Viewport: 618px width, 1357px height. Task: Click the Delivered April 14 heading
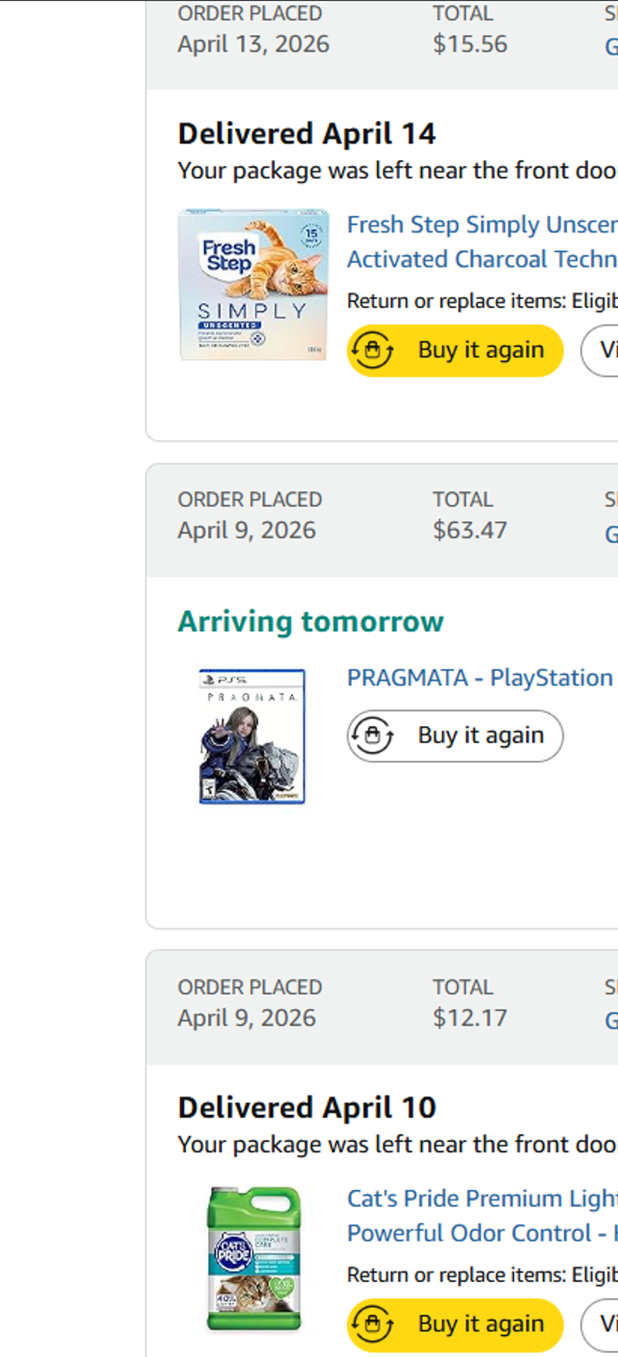point(307,134)
